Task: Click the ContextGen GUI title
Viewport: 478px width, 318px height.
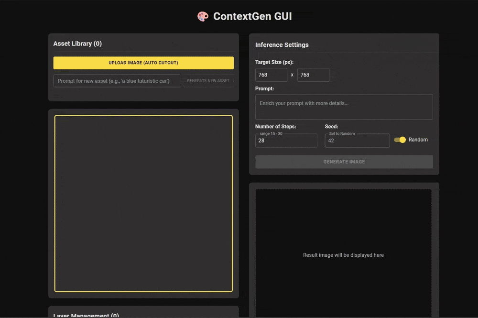Action: click(x=252, y=16)
